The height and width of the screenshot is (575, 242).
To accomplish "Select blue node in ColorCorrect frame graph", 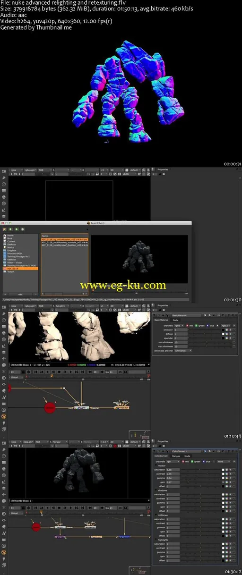I will (124, 537).
